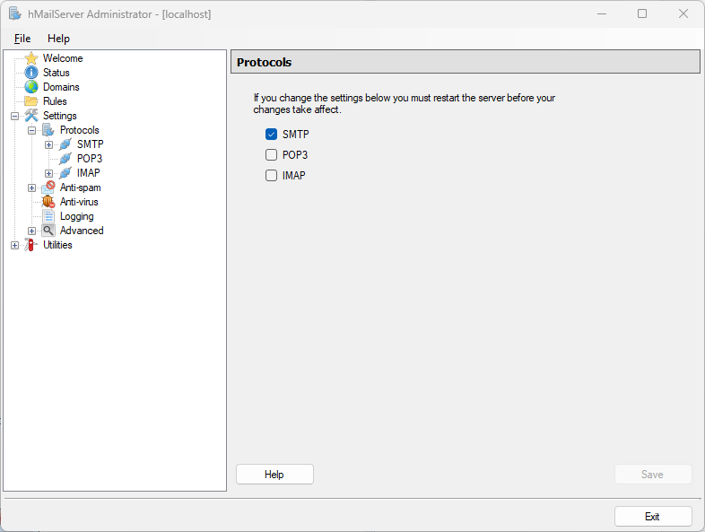Click the SMTP plug icon in tree
This screenshot has width=705, height=532.
point(65,144)
